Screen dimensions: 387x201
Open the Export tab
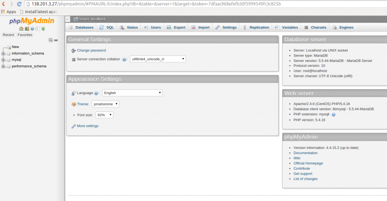pos(176,27)
